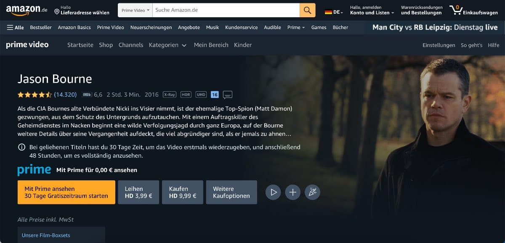Click the info circle icon about rentals
This screenshot has width=505, height=243.
pos(21,147)
